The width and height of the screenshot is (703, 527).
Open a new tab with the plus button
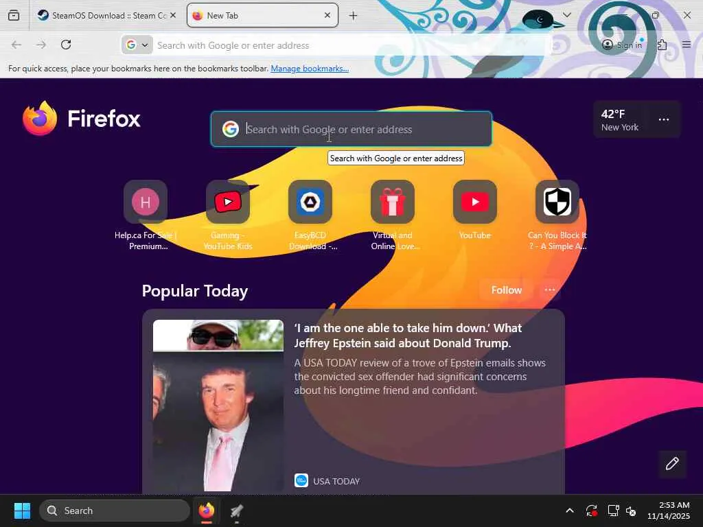(354, 16)
